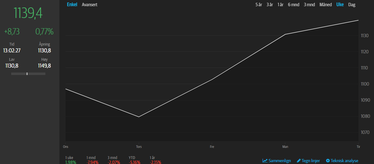This screenshot has height=164, width=374.
Task: Select the 3 år time range
Action: pyautogui.click(x=270, y=5)
